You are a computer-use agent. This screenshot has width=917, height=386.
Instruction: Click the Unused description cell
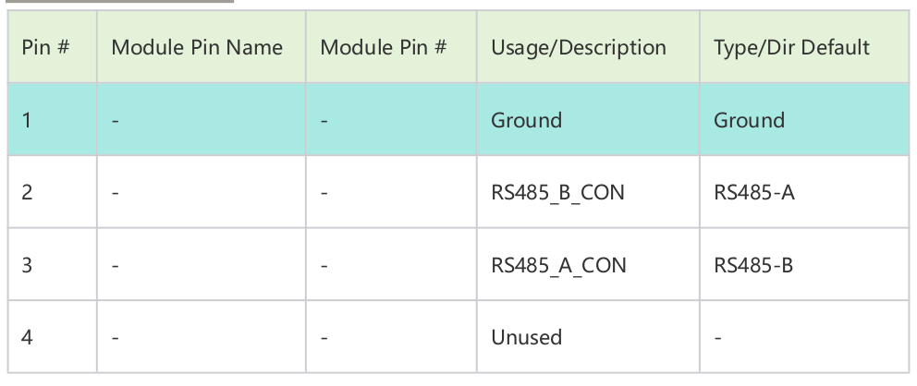click(x=526, y=337)
